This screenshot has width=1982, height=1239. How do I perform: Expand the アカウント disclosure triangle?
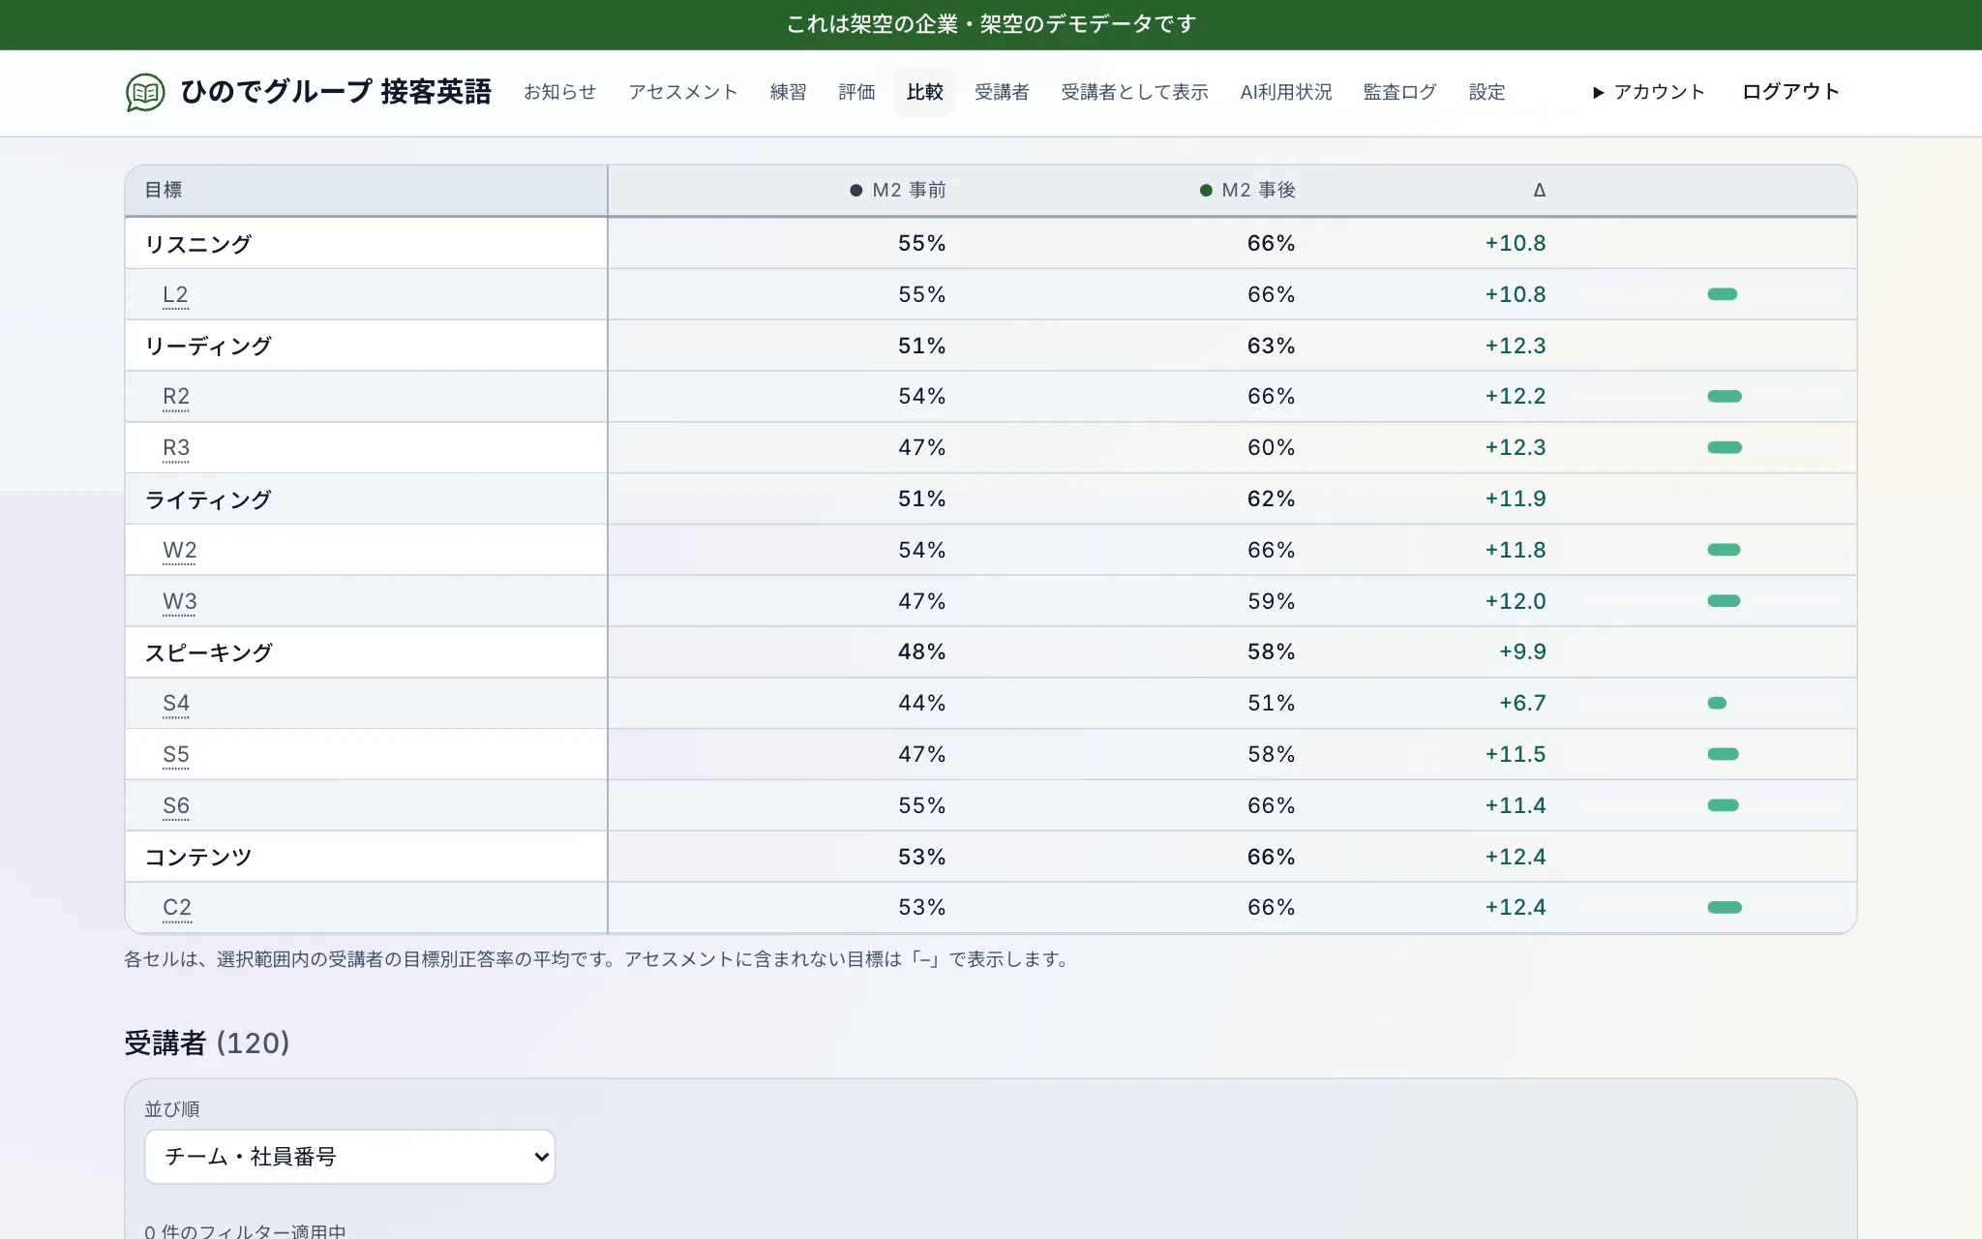(x=1599, y=93)
